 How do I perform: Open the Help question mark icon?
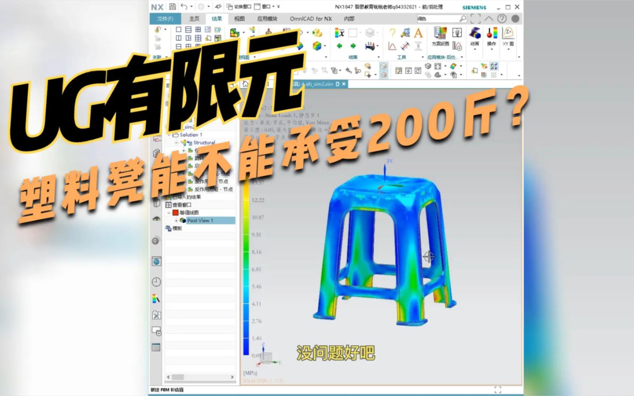(502, 18)
